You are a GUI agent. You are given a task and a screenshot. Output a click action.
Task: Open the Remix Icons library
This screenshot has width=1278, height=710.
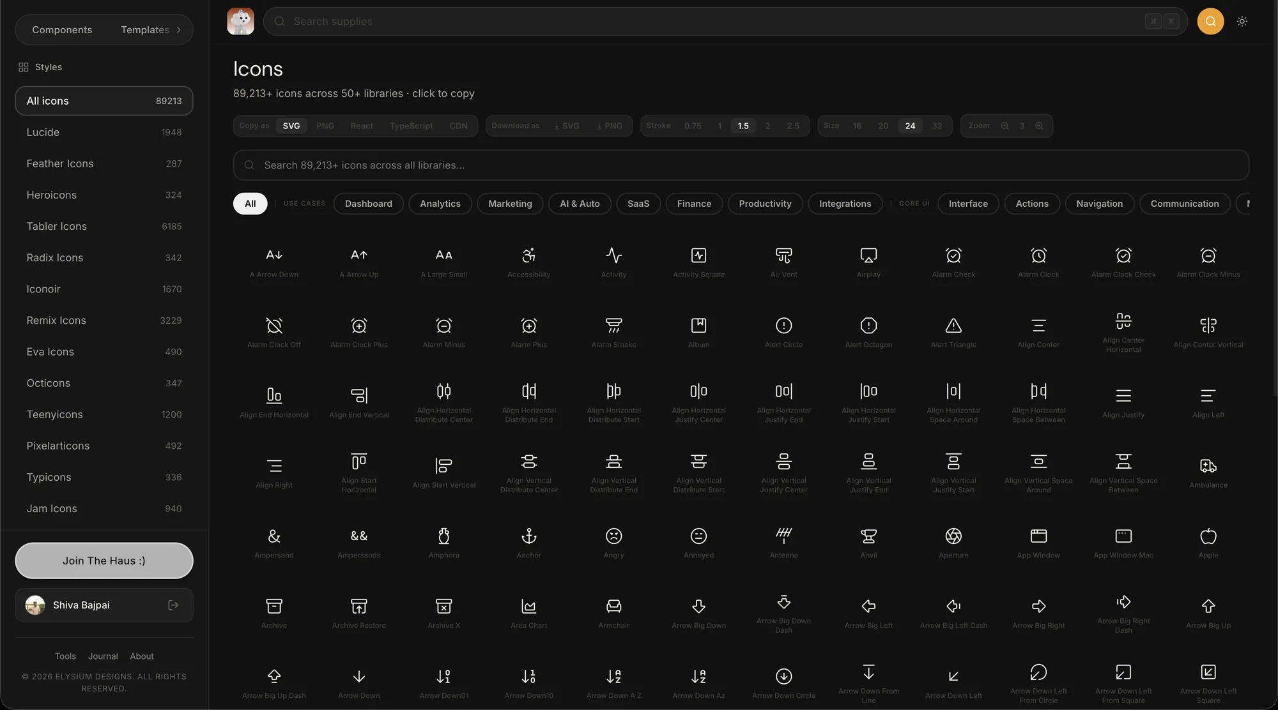click(x=104, y=320)
